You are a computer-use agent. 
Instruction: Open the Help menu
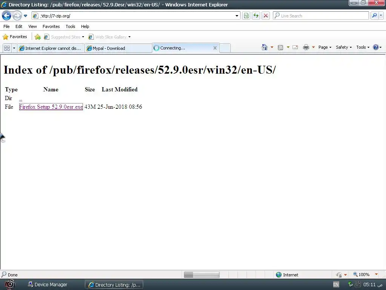click(85, 26)
